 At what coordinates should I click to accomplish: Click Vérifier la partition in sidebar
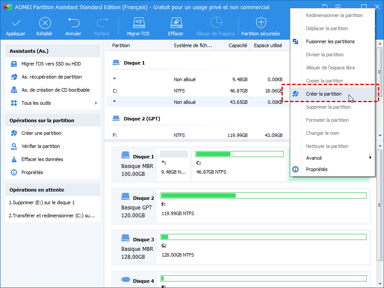[x=41, y=146]
